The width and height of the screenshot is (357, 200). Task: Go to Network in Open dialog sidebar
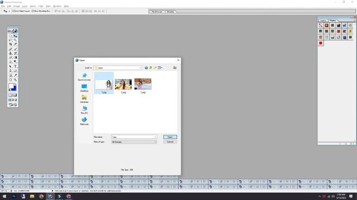pyautogui.click(x=84, y=121)
